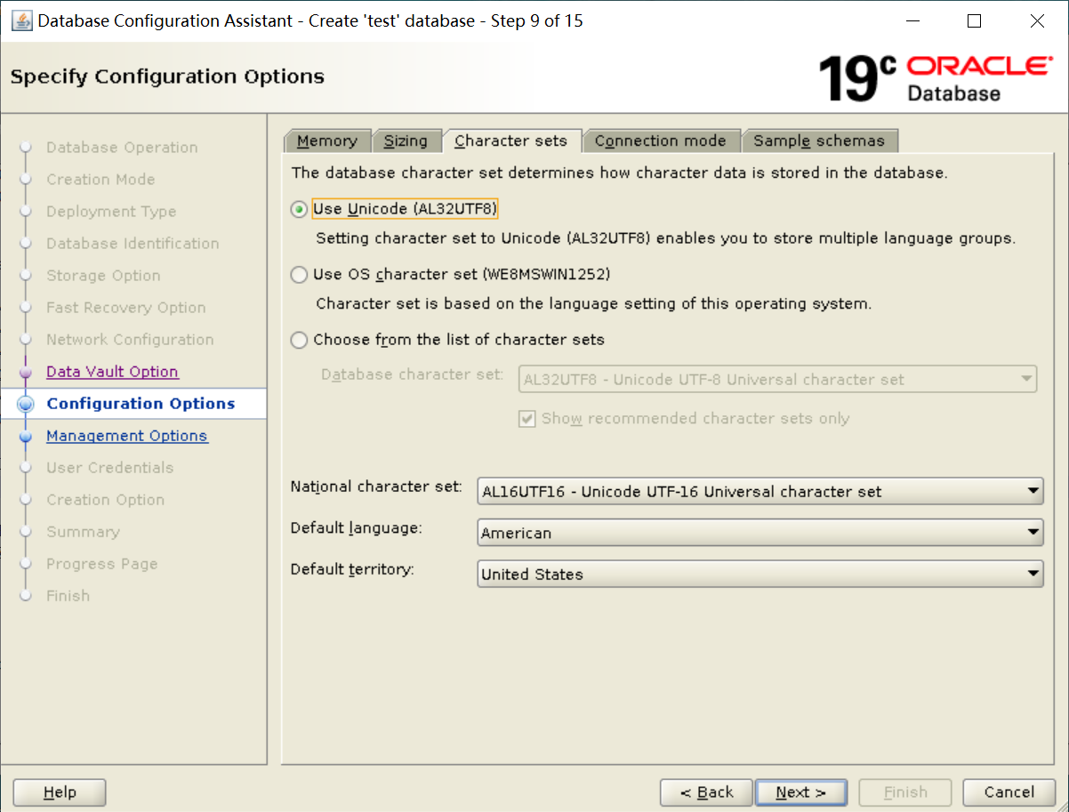Select Use OS character set (WE8MSWIN1252) option

point(299,275)
